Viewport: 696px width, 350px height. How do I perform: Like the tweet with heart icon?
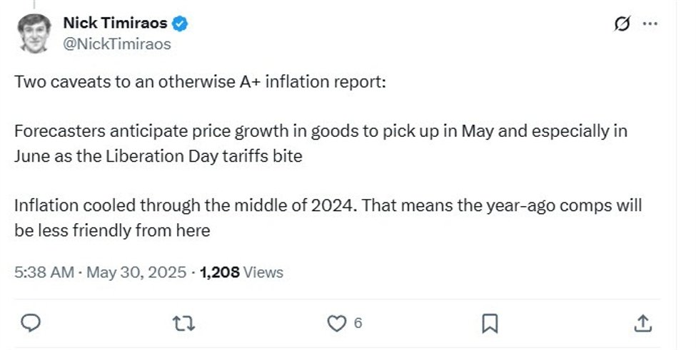pos(336,324)
